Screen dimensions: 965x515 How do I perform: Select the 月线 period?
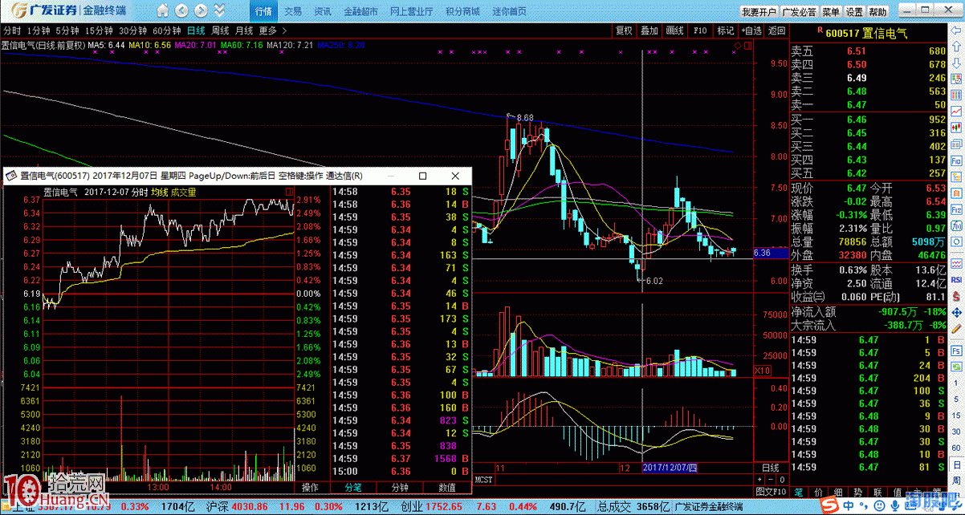coord(244,30)
